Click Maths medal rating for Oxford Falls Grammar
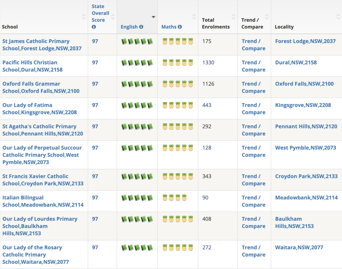 pyautogui.click(x=178, y=84)
